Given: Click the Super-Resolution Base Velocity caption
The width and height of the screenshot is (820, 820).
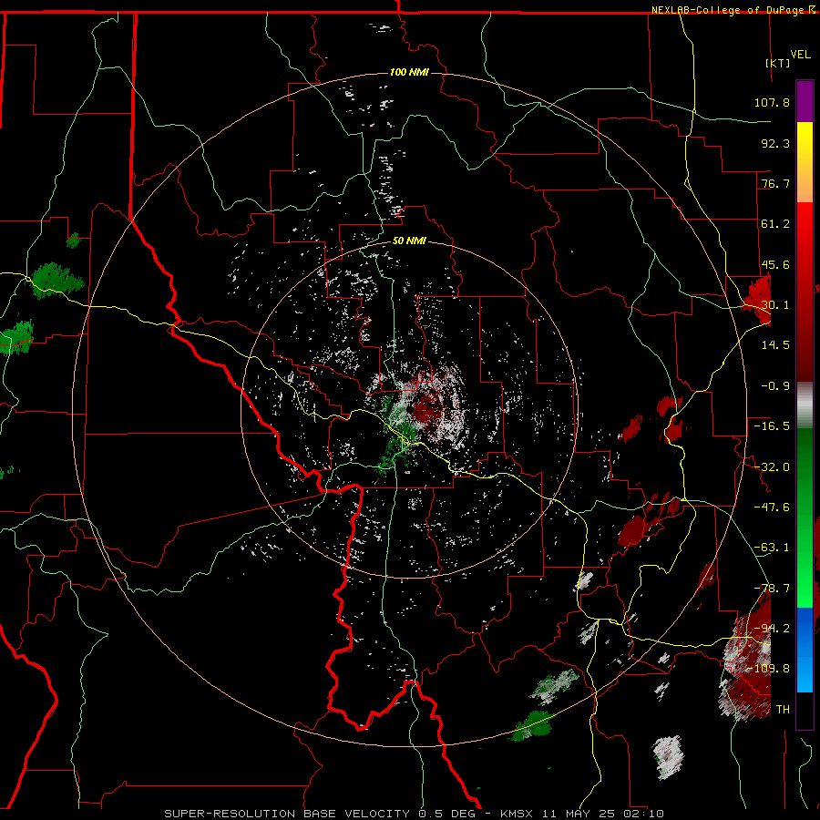Looking at the screenshot, I should click(415, 814).
